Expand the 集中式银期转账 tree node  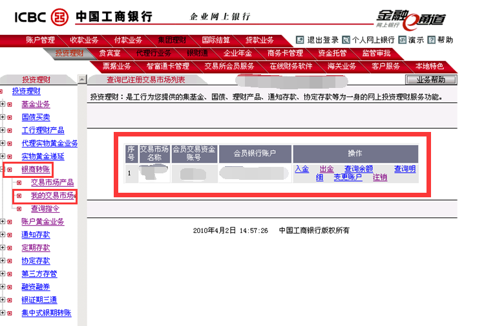(x=3, y=312)
